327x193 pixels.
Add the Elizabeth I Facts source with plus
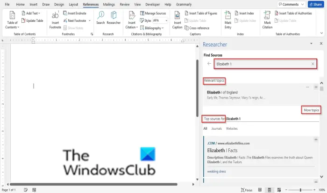(316, 140)
